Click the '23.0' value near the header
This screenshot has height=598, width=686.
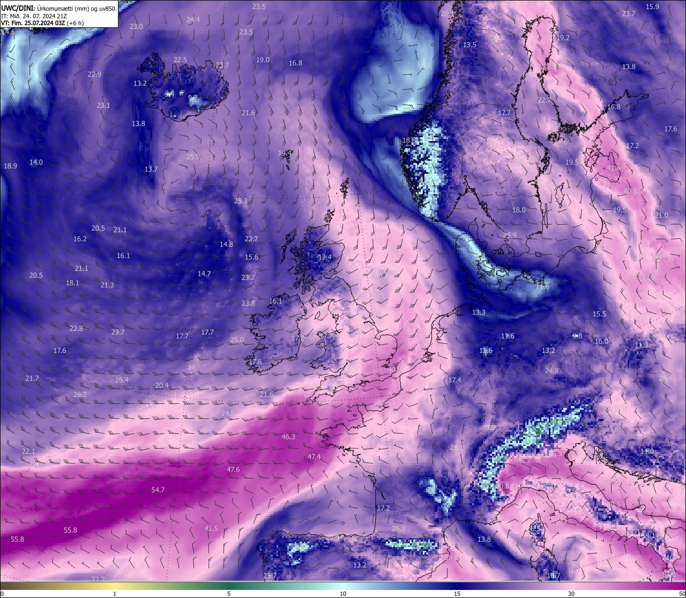(136, 27)
